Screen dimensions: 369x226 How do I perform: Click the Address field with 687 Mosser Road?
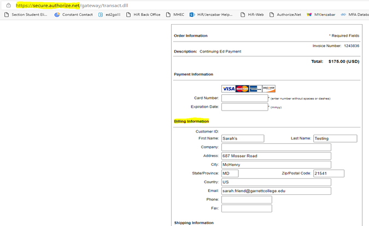tap(276, 156)
